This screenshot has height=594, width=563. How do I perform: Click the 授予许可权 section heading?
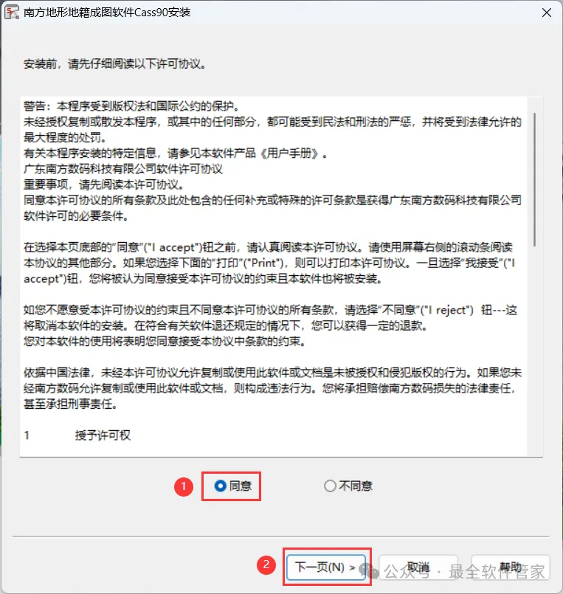tap(103, 435)
